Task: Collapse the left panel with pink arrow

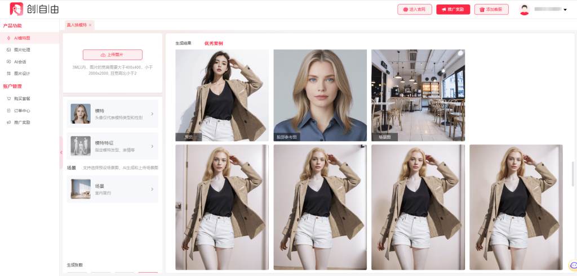Action: click(61, 152)
